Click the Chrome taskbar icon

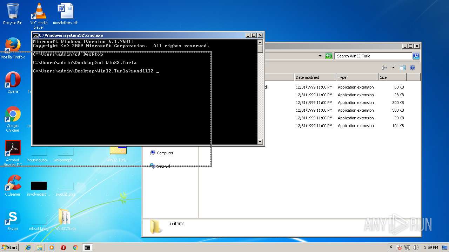tap(75, 247)
